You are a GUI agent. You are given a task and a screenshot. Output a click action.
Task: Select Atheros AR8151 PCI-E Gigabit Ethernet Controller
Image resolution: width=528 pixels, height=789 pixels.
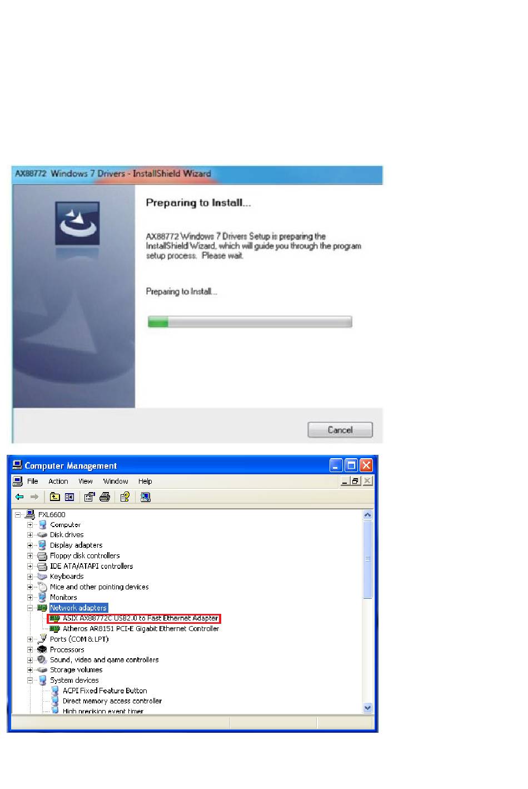(141, 629)
